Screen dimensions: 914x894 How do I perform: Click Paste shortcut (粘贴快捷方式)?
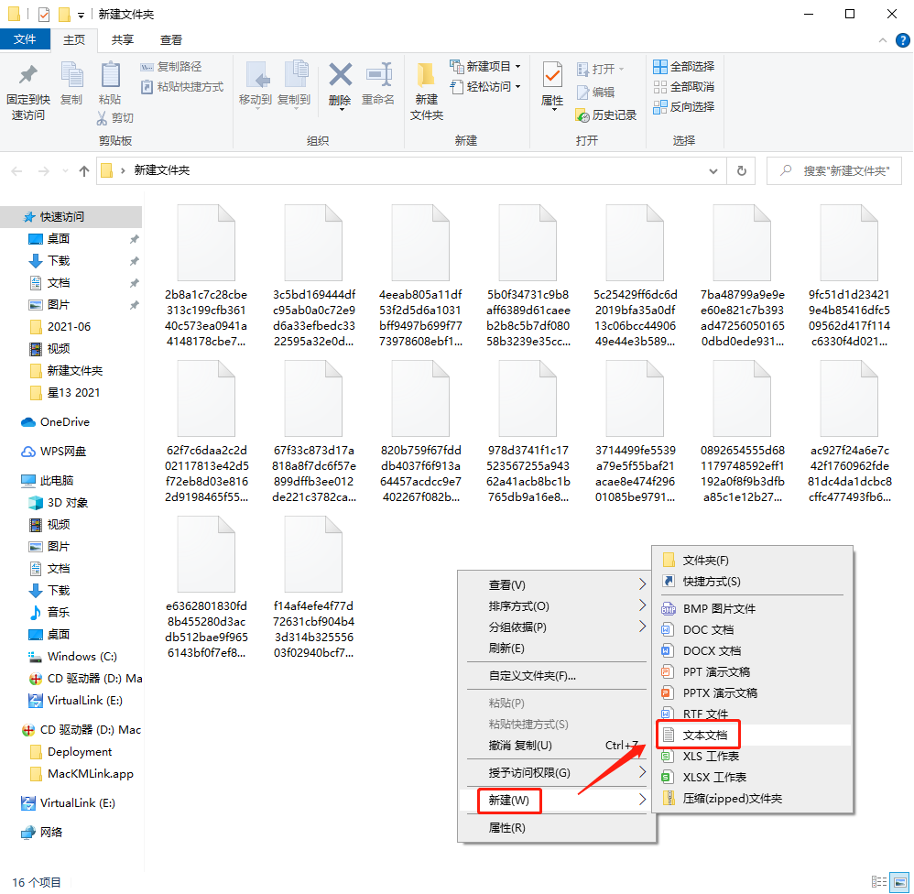pos(182,87)
